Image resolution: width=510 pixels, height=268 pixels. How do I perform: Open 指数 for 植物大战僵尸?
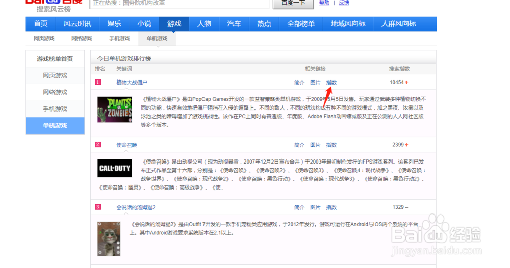tap(331, 83)
